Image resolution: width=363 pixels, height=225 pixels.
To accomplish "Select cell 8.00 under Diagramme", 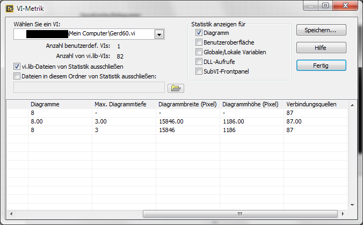I will tap(60, 121).
